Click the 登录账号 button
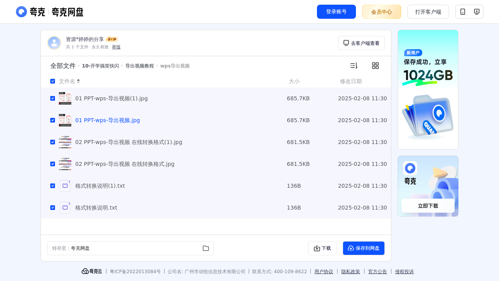The image size is (499, 281). [336, 12]
